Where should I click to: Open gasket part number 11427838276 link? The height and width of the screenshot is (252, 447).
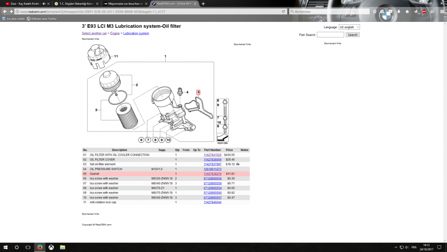[x=212, y=174]
